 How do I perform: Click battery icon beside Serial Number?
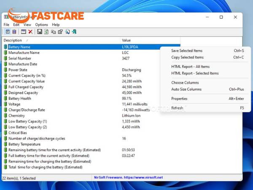(x=5, y=58)
